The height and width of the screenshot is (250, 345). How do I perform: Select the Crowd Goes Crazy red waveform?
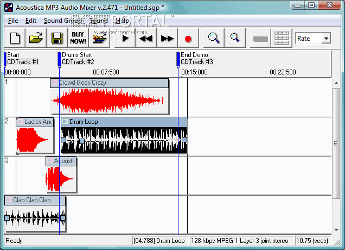[107, 101]
